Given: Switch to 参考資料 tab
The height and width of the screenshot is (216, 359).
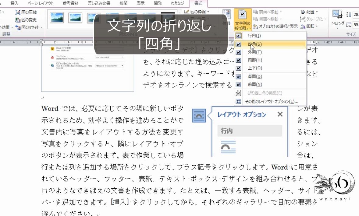Looking at the screenshot, I should coord(70,3).
